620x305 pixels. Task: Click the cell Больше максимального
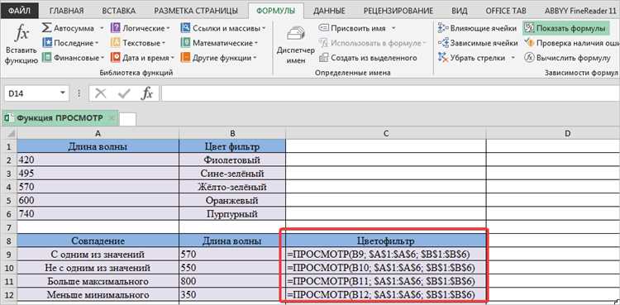click(98, 281)
